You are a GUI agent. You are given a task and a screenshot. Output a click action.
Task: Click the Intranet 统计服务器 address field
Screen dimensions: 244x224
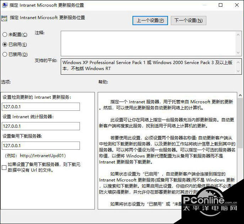point(41,126)
